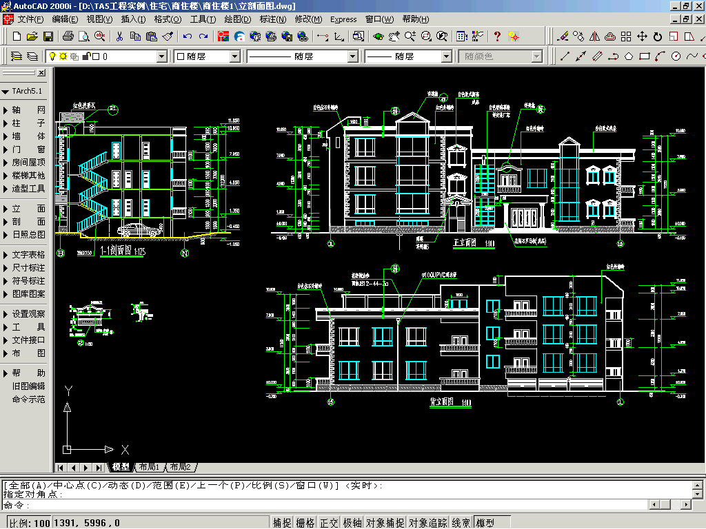Select the Rotate tool icon
The height and width of the screenshot is (529, 706).
click(x=658, y=37)
